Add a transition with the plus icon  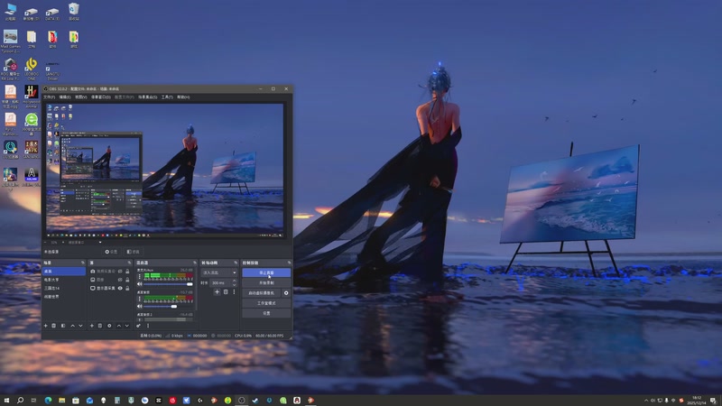tap(217, 291)
